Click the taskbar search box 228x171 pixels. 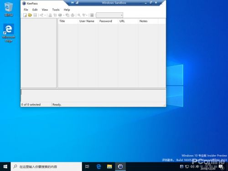47,166
